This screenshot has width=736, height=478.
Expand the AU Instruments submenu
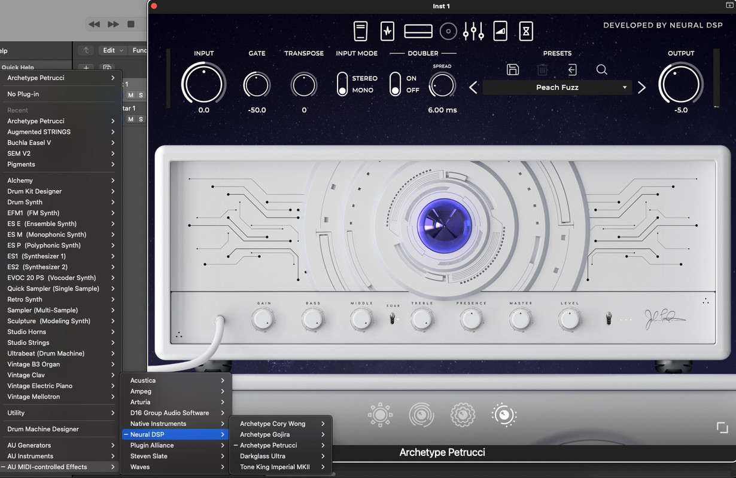(x=61, y=456)
